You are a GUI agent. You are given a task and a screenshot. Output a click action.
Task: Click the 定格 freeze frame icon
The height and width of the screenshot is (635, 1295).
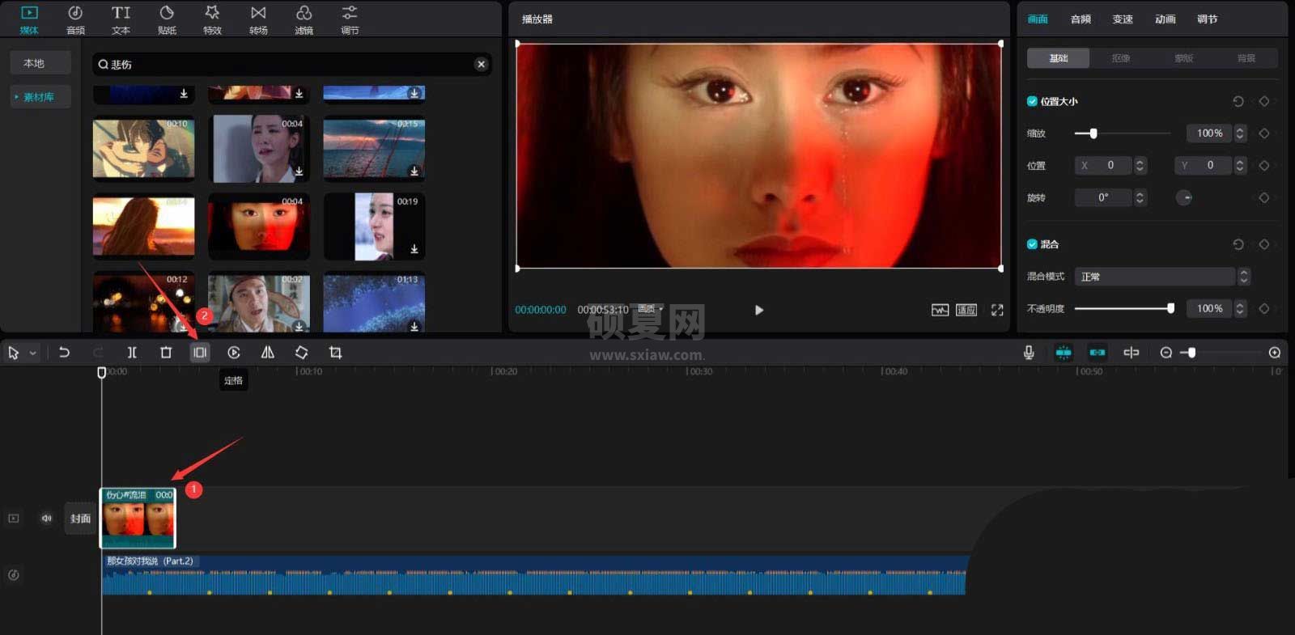pyautogui.click(x=200, y=353)
